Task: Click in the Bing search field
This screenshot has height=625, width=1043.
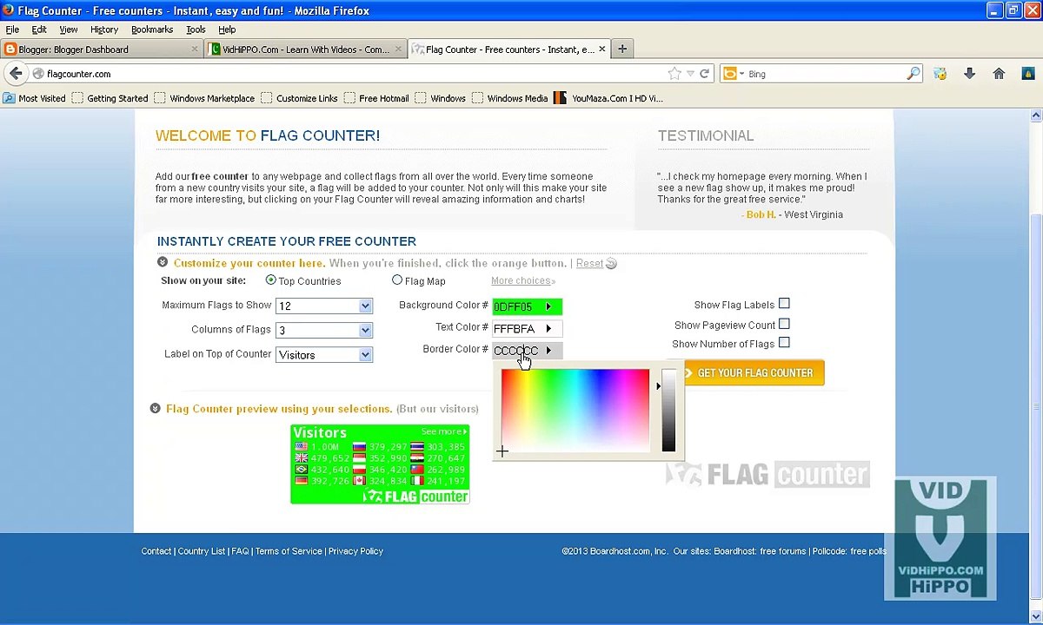Action: (x=824, y=74)
